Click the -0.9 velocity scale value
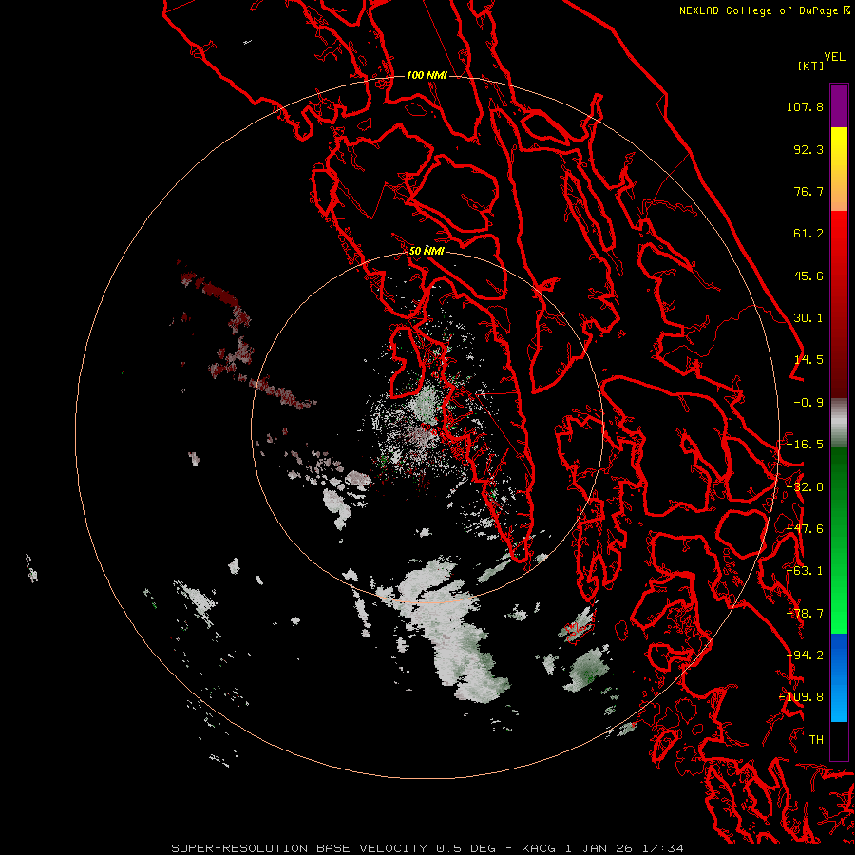This screenshot has height=855, width=855. pos(808,403)
